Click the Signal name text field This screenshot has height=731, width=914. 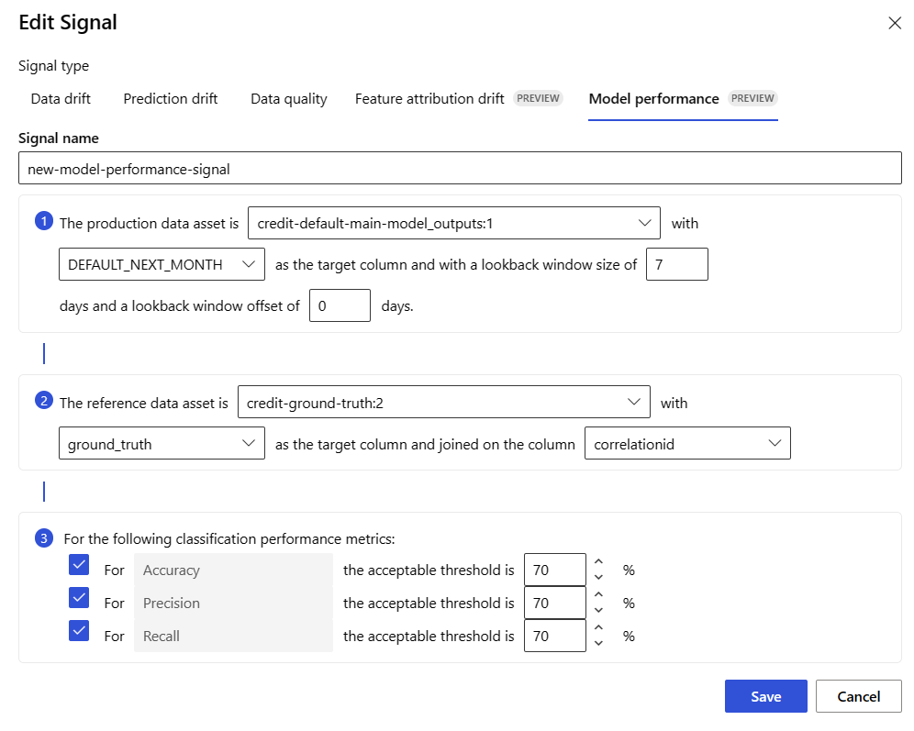pyautogui.click(x=459, y=169)
